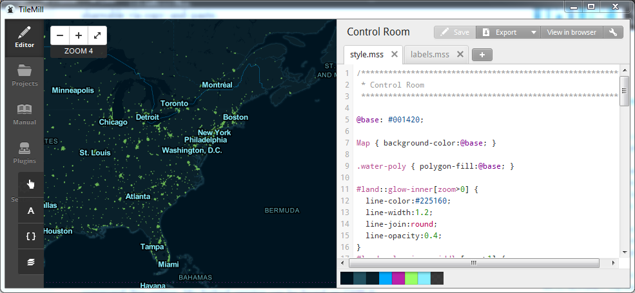This screenshot has width=635, height=293.
Task: Click the '@base: #001420;' code line
Action: [x=389, y=120]
